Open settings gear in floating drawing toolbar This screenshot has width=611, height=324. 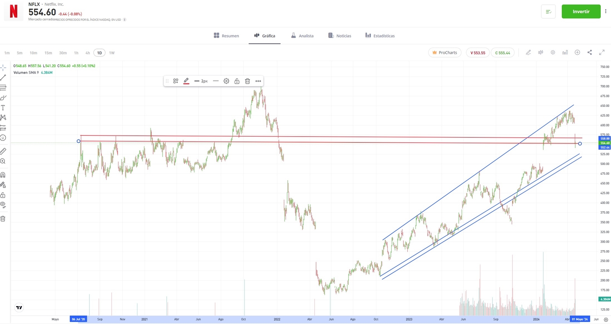click(x=226, y=81)
